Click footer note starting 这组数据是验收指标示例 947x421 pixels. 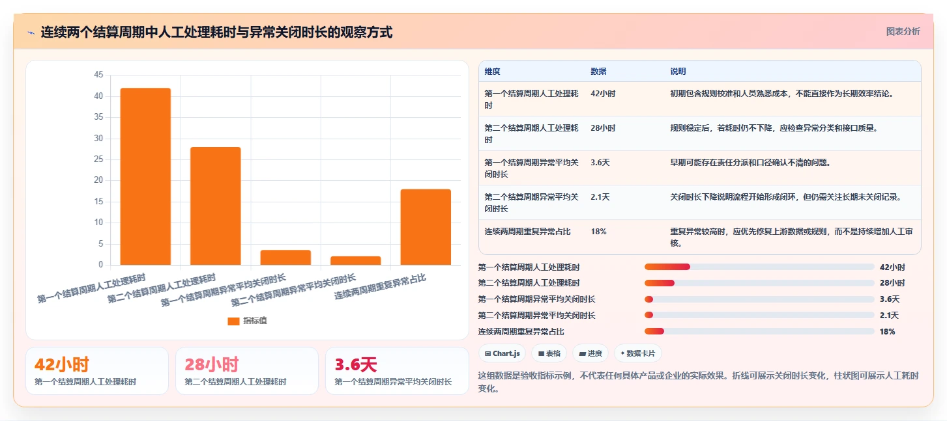(699, 382)
